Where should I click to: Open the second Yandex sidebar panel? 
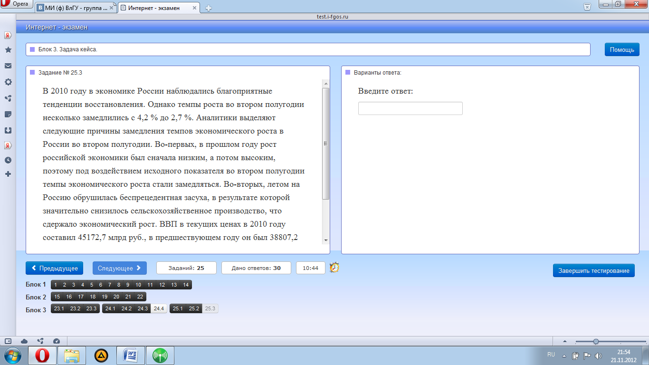tap(8, 145)
